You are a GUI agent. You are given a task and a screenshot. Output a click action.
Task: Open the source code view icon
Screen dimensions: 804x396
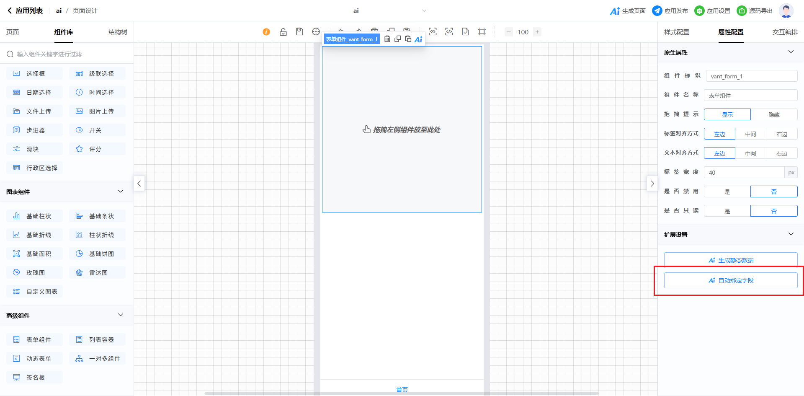tap(449, 32)
